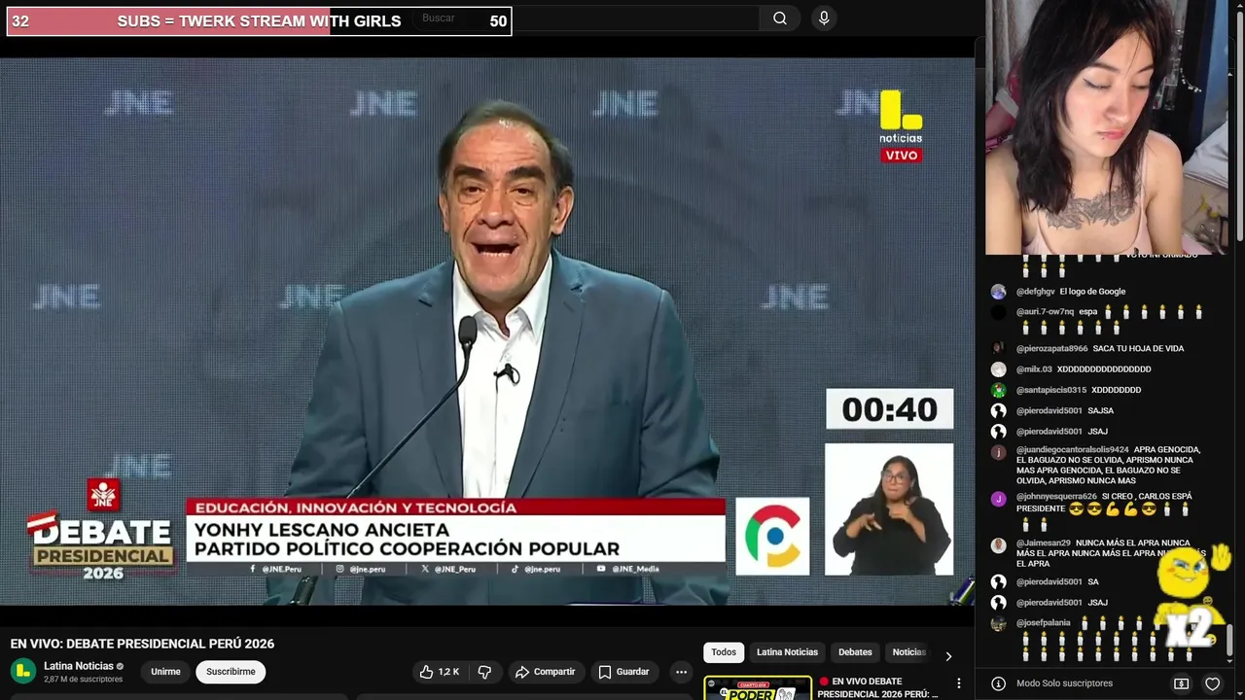This screenshot has height=700, width=1245.
Task: Send a heart reaction in chat
Action: click(x=1212, y=683)
